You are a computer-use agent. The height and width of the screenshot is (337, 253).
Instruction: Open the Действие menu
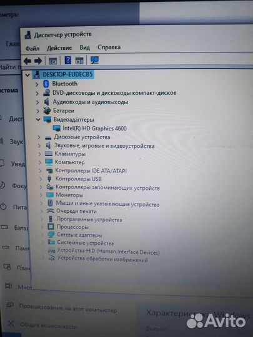pyautogui.click(x=59, y=47)
